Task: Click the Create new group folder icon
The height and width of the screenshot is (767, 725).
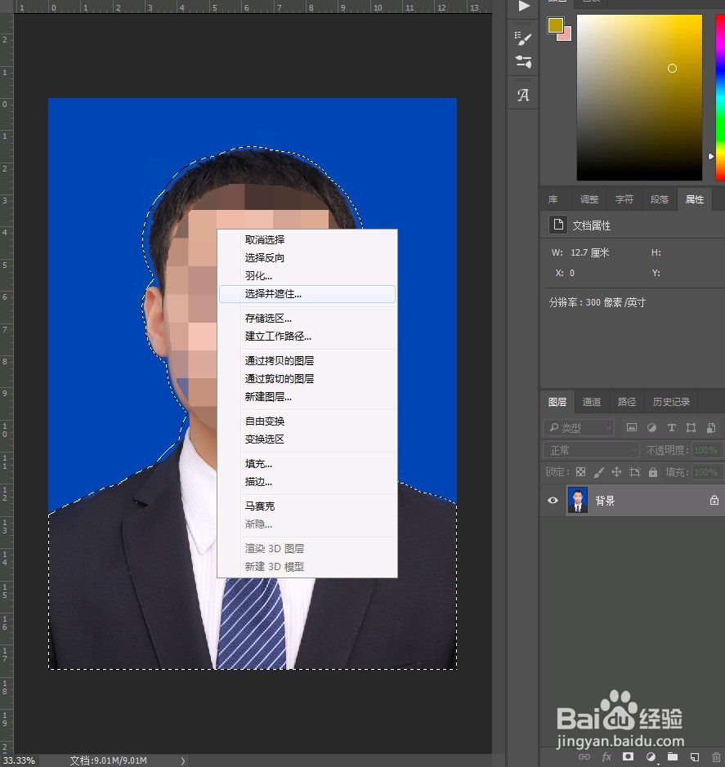Action: [x=674, y=757]
